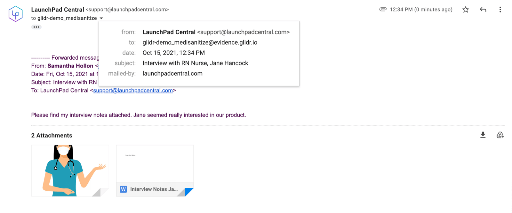Viewport: 512px width, 213px height.
Task: Click the LaunchPad Central sender avatar
Action: pyautogui.click(x=15, y=14)
